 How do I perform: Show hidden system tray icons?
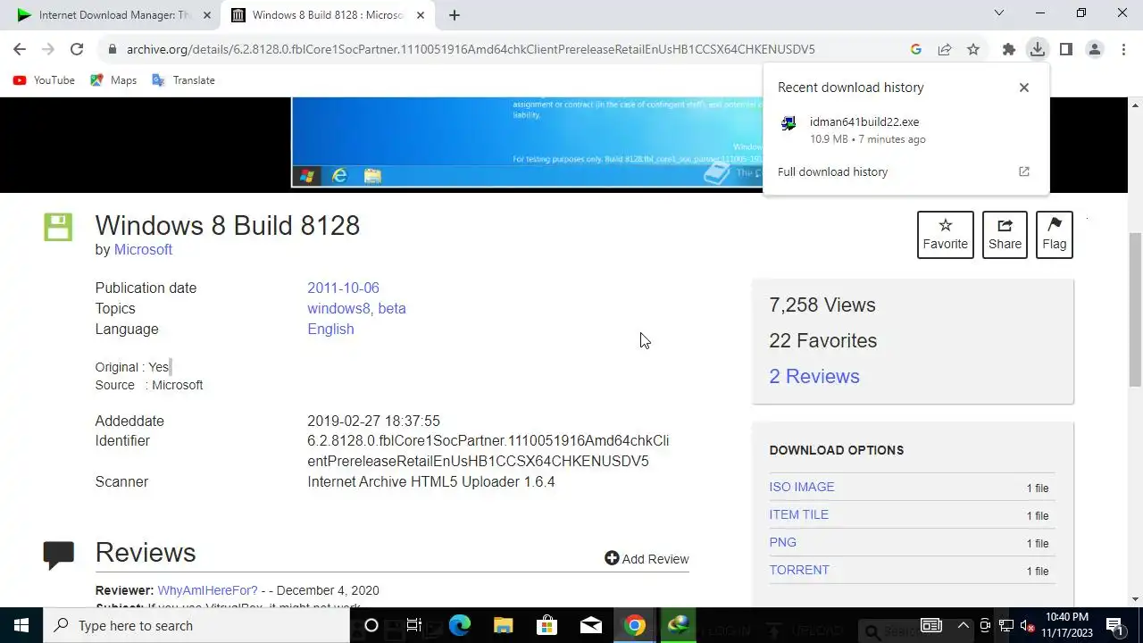[x=963, y=625]
